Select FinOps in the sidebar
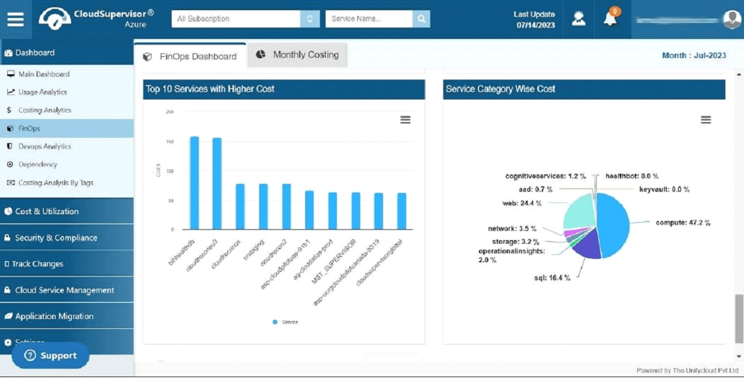The width and height of the screenshot is (744, 388). [67, 128]
